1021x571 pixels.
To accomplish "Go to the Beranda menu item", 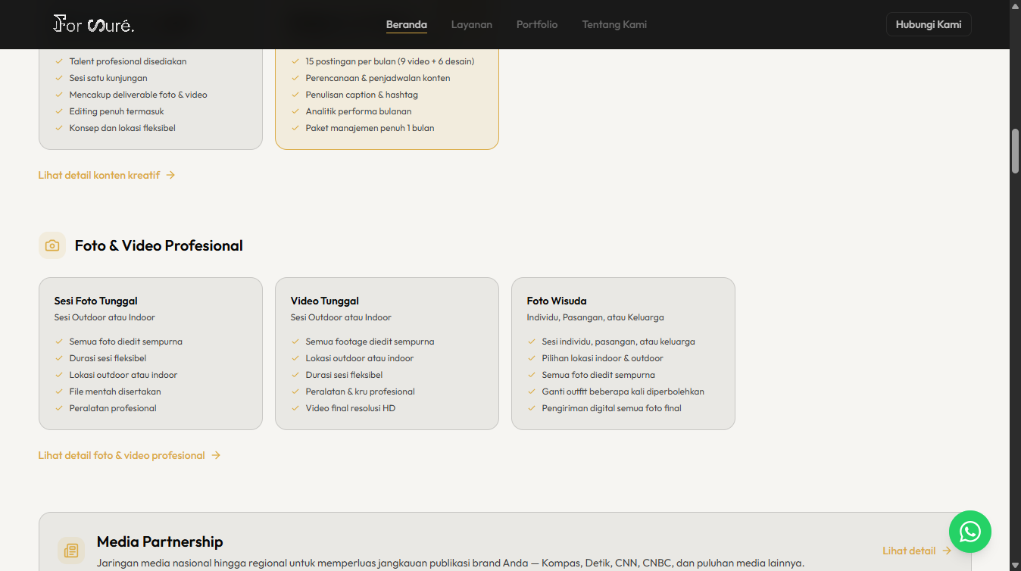I will click(407, 24).
